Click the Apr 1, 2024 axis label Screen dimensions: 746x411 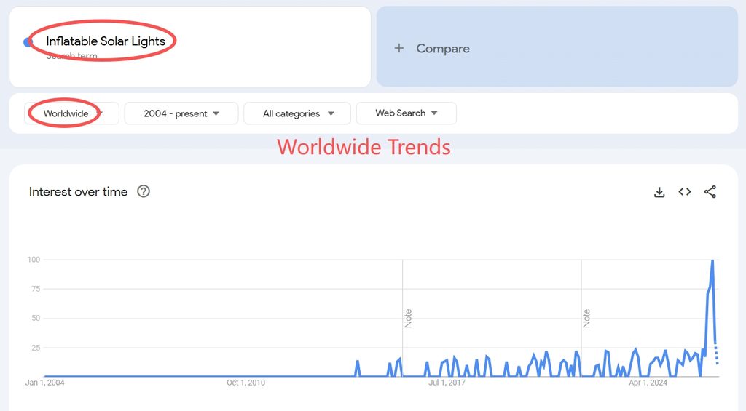click(x=648, y=383)
